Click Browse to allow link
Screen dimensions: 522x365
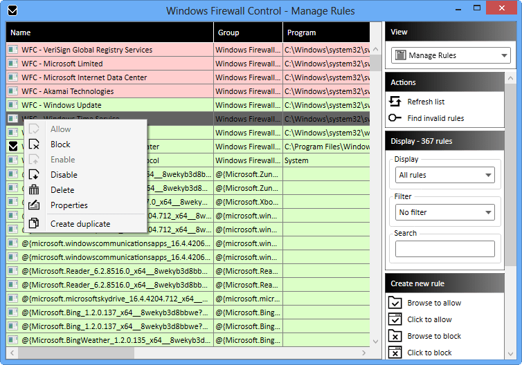click(434, 303)
